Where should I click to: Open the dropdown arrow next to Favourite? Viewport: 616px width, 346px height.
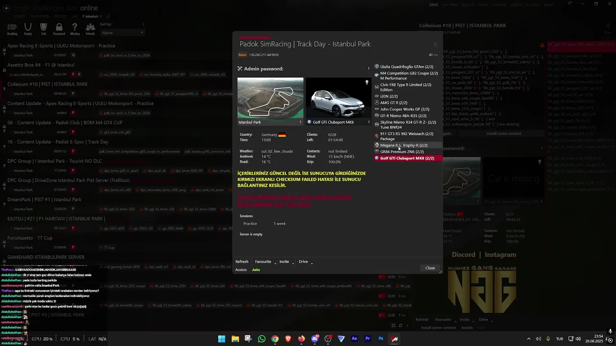[x=275, y=263]
